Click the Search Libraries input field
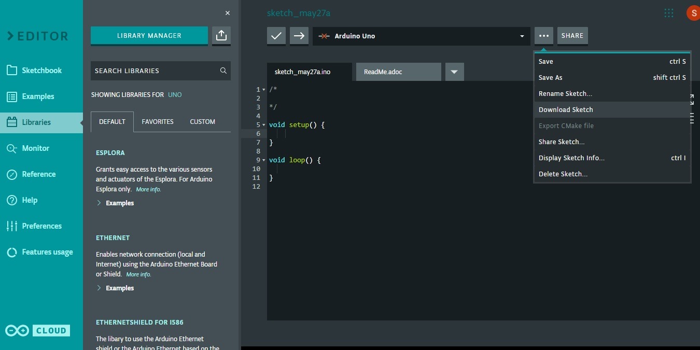Image resolution: width=700 pixels, height=350 pixels. tap(156, 71)
